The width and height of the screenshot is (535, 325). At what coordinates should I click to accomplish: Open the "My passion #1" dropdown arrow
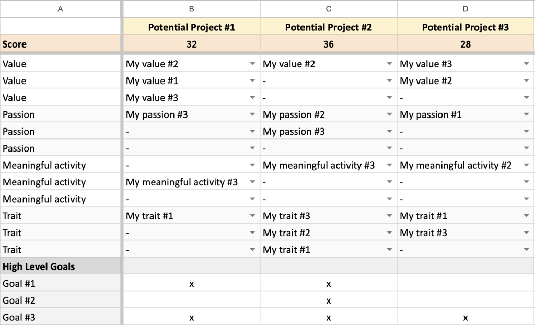(526, 115)
